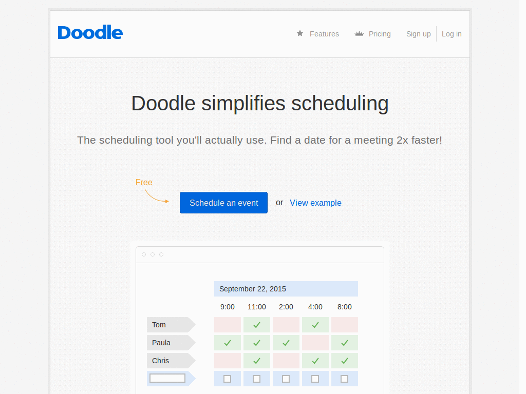Follow the View example link
The width and height of the screenshot is (526, 394).
coord(315,203)
